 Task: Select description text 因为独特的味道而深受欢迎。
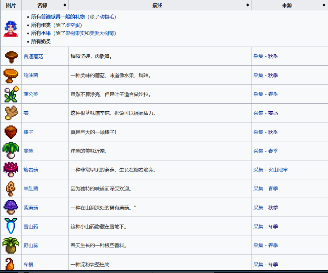[x=101, y=189]
